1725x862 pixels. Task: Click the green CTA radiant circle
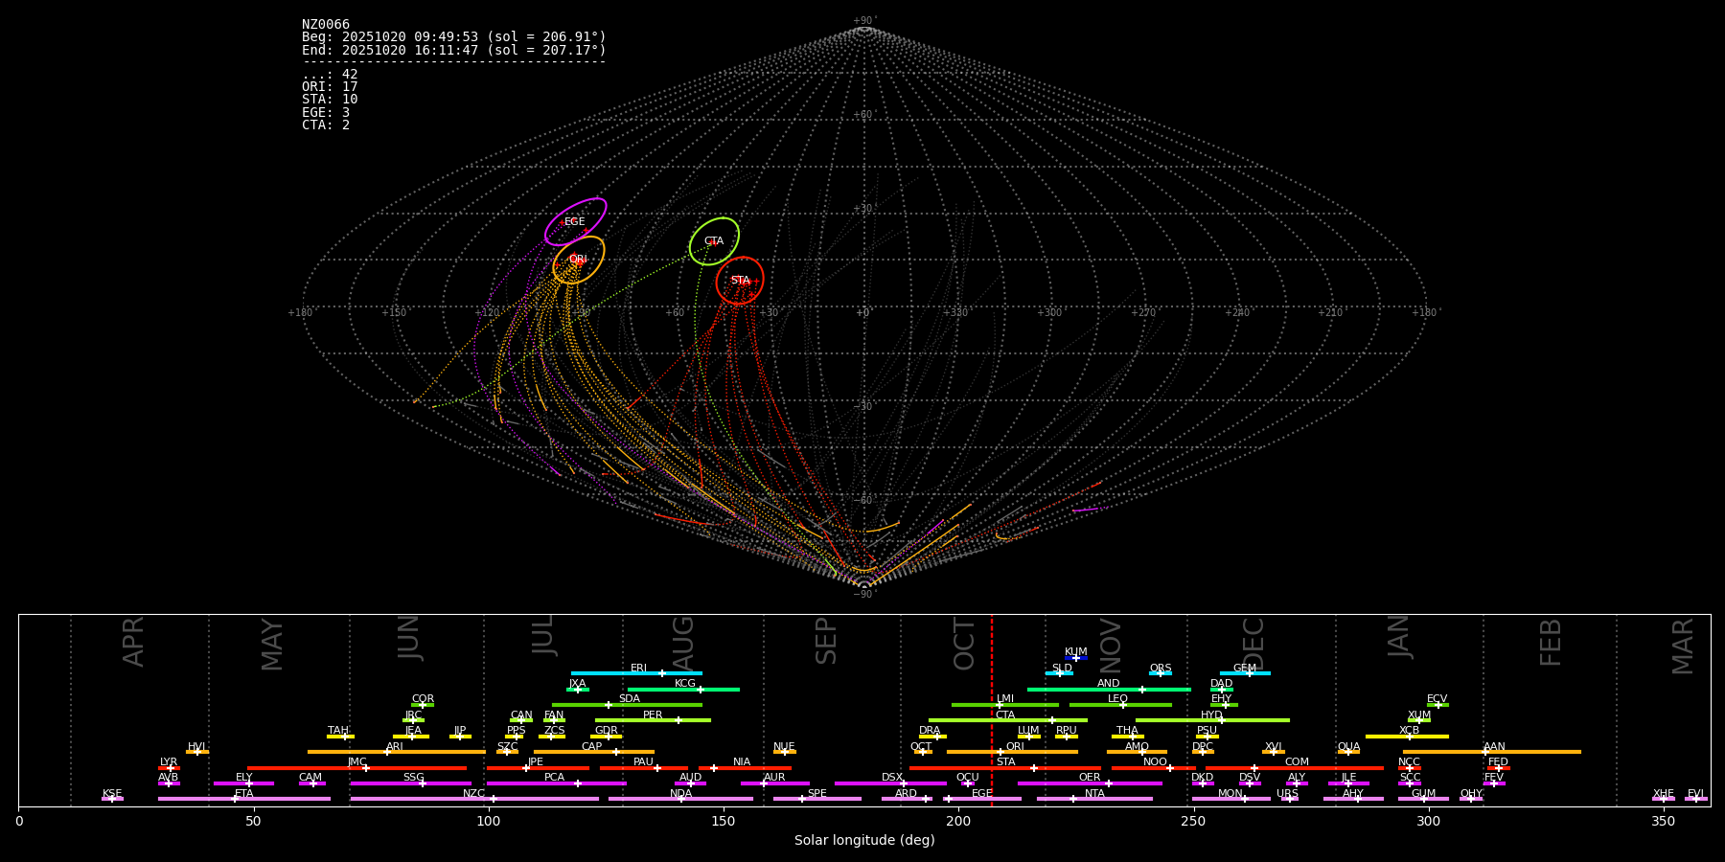tap(714, 241)
